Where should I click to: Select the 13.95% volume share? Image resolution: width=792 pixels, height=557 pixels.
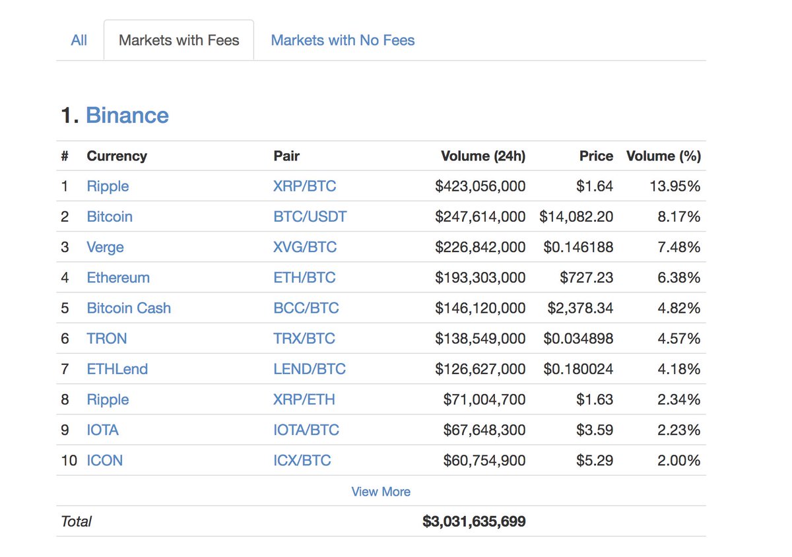click(x=675, y=186)
